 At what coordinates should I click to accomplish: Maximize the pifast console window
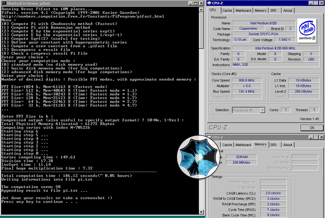196,3
